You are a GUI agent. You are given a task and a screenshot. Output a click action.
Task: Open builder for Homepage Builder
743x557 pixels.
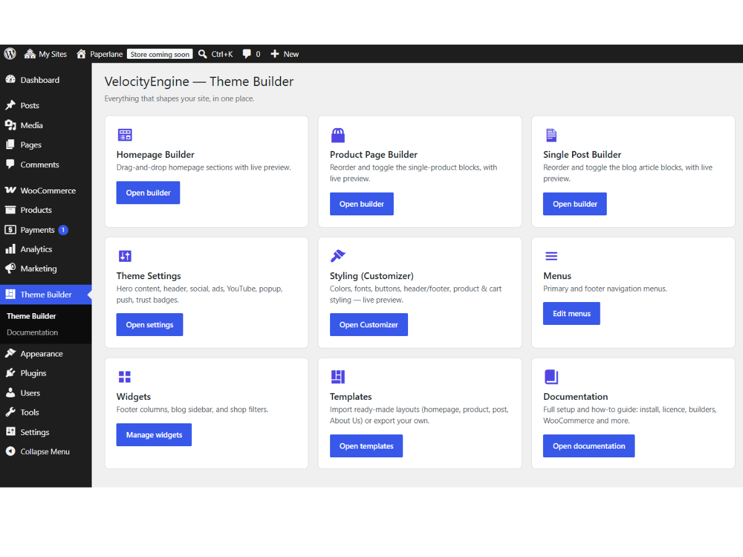[x=148, y=192]
